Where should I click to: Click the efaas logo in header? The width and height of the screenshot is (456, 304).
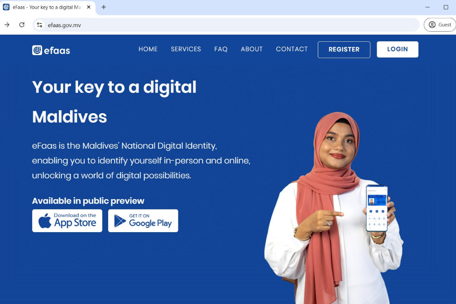click(x=51, y=51)
